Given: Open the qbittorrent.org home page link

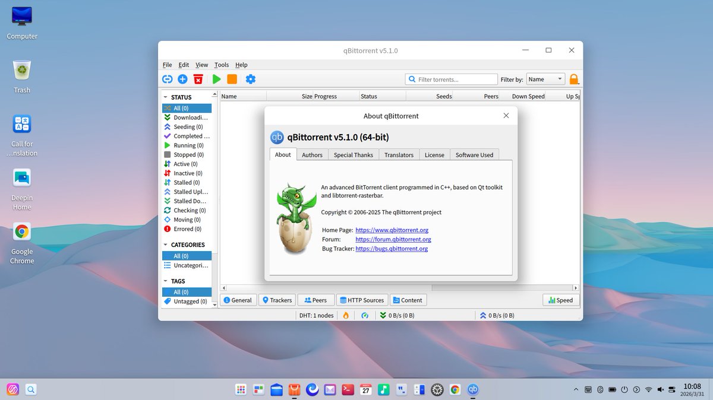Looking at the screenshot, I should click(x=392, y=230).
